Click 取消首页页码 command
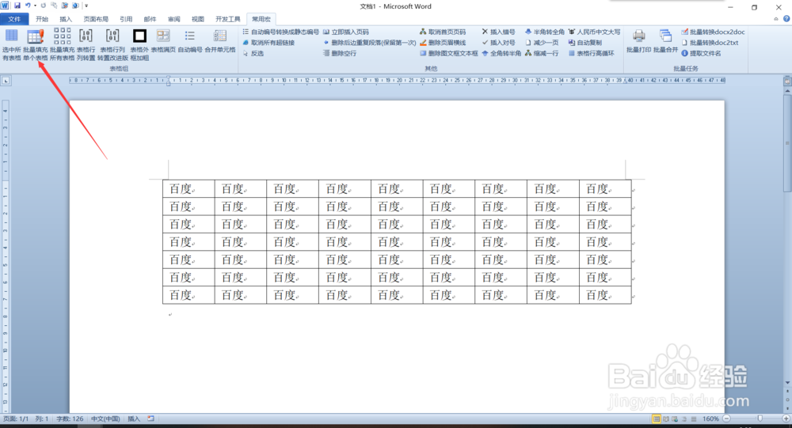This screenshot has width=792, height=428. pyautogui.click(x=443, y=32)
